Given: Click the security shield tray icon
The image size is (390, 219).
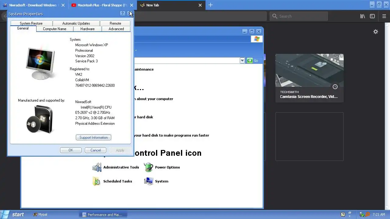Looking at the screenshot, I should click(x=362, y=214).
